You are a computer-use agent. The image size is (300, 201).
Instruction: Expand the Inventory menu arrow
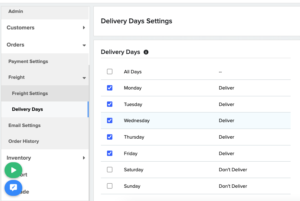(x=84, y=158)
